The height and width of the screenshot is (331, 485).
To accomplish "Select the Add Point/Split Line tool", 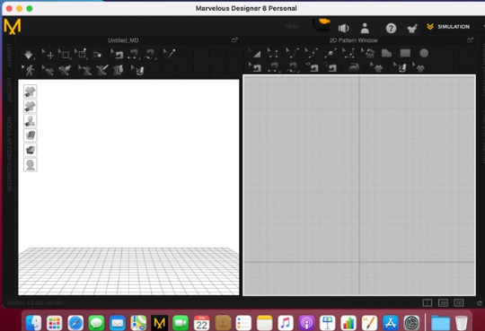I will tap(330, 54).
